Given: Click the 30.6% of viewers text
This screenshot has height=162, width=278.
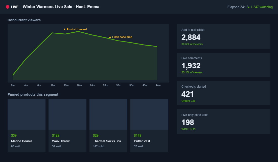Looking at the screenshot, I should point(192,44).
